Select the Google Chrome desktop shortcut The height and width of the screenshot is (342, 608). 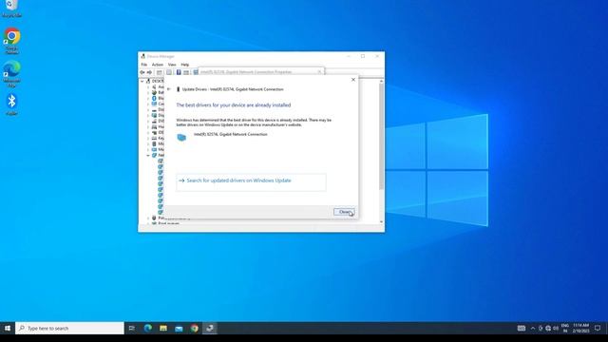pyautogui.click(x=11, y=41)
